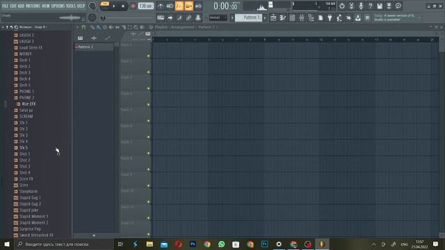Open the global snap selector showing (none)
The width and height of the screenshot is (445, 250).
[218, 18]
